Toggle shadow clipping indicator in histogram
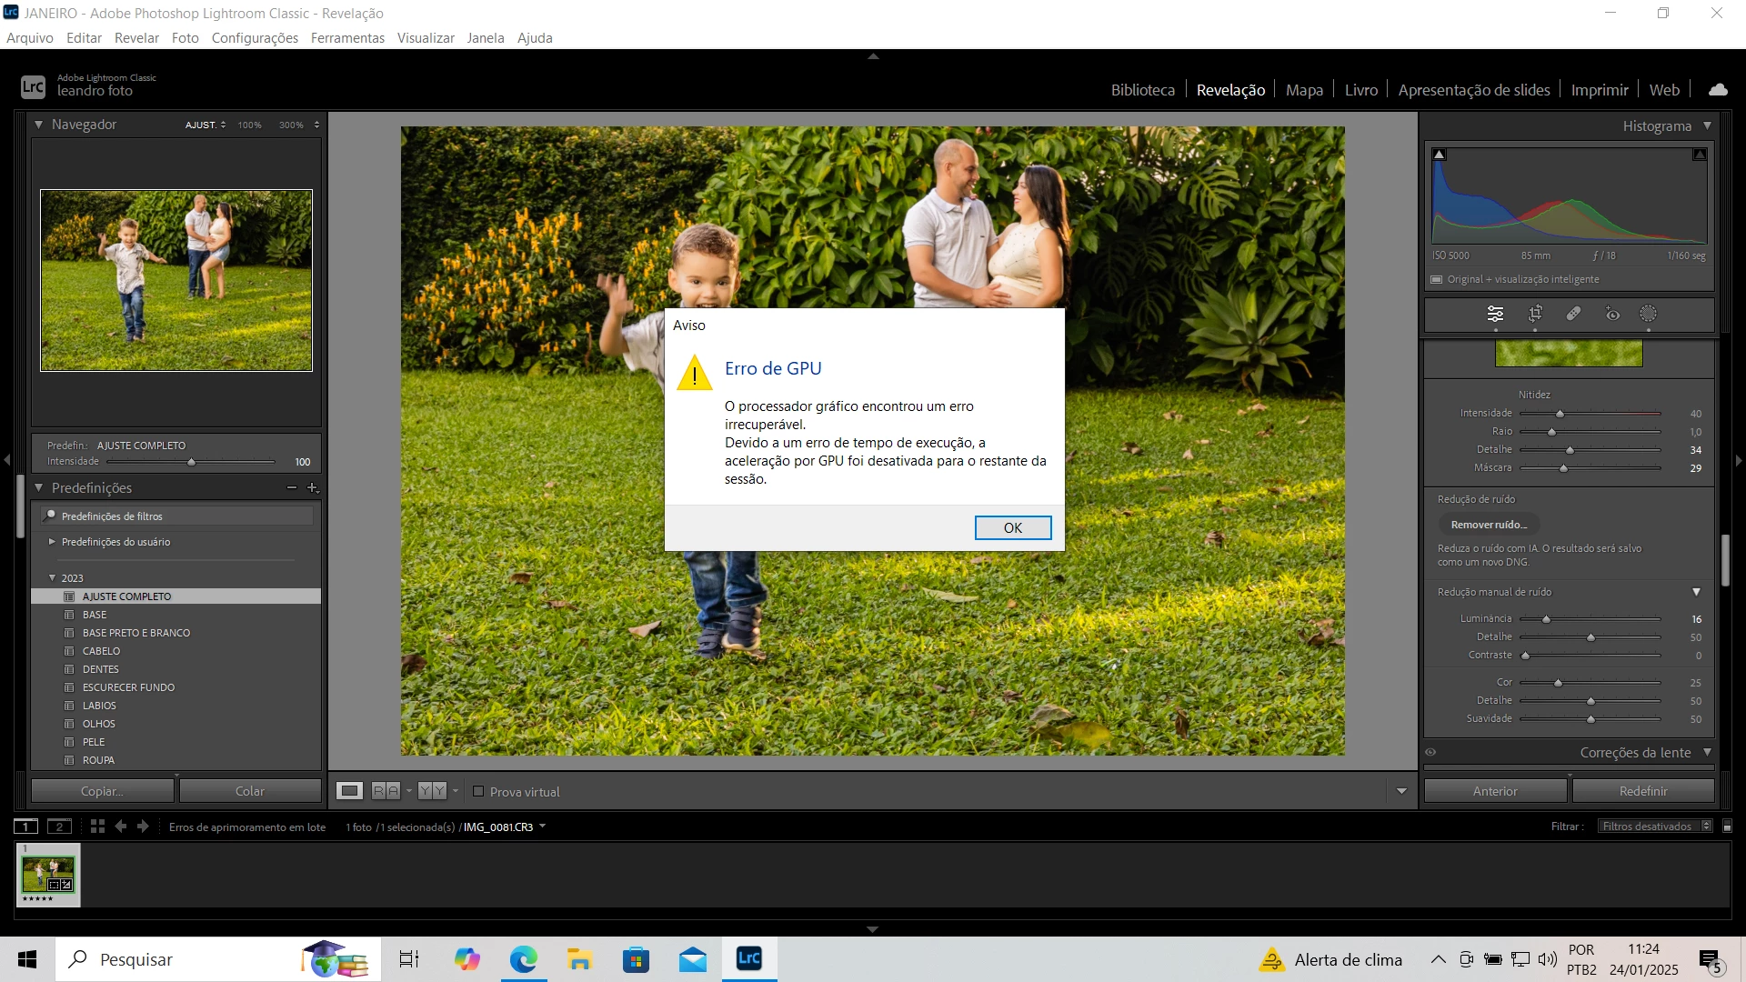This screenshot has height=982, width=1746. pyautogui.click(x=1440, y=155)
